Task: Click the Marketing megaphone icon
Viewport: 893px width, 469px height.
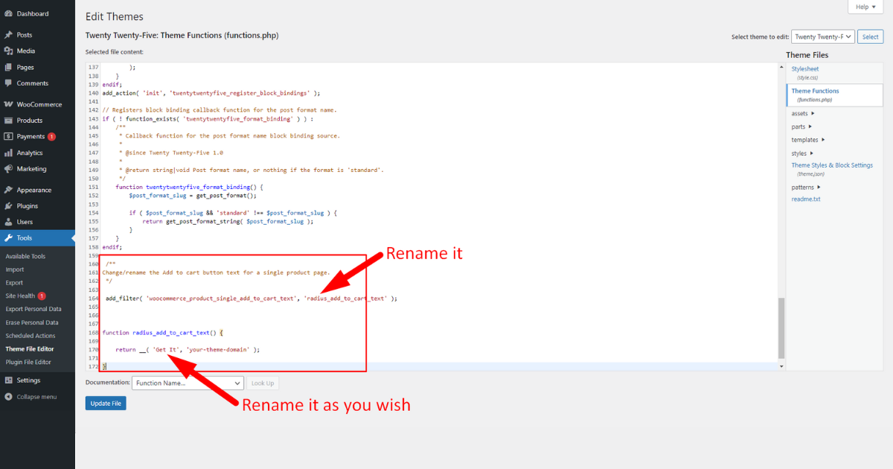Action: click(8, 169)
